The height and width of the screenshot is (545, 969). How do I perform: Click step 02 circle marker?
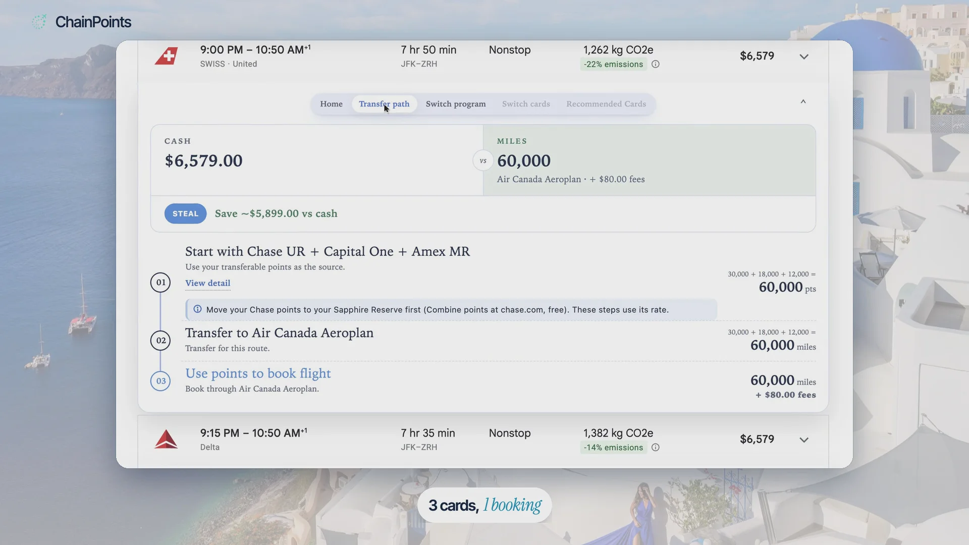click(160, 341)
